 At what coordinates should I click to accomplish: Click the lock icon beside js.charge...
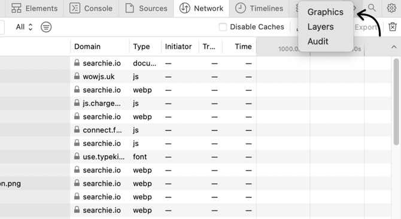77,103
